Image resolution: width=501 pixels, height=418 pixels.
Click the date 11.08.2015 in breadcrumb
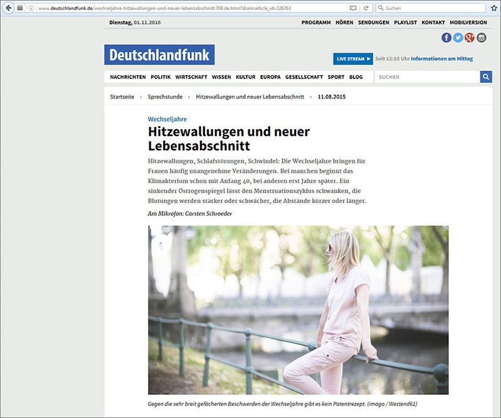332,97
